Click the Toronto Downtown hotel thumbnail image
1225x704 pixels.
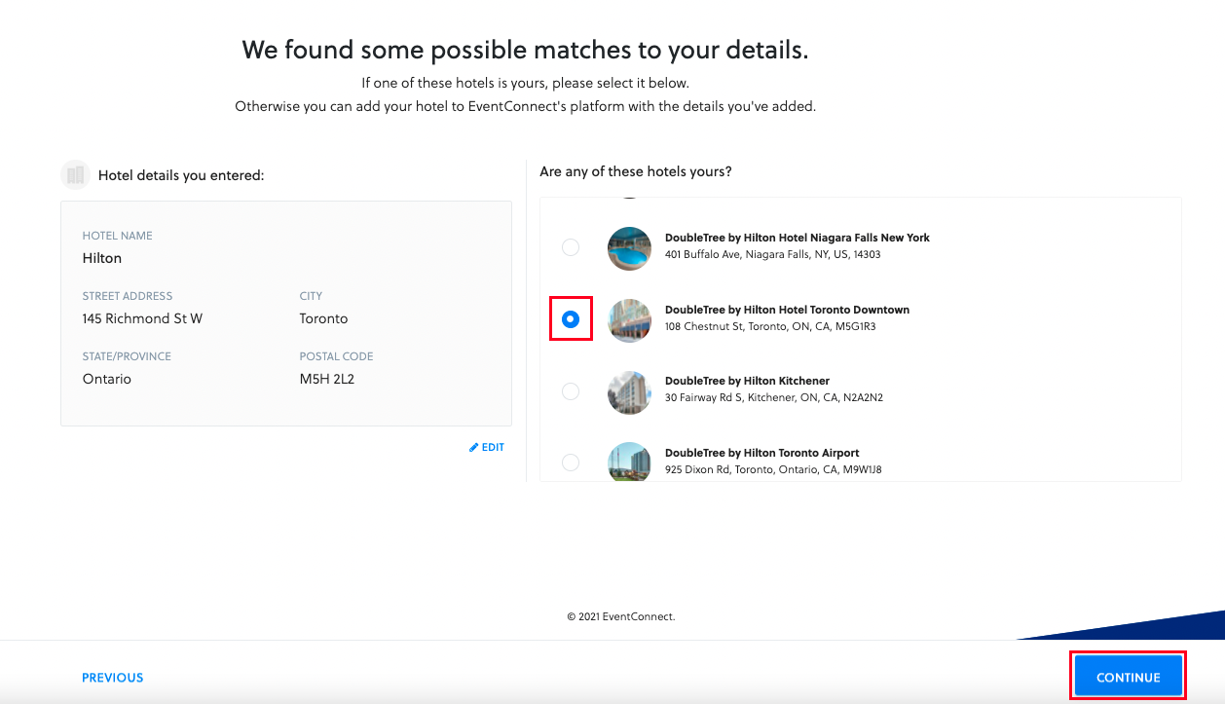pos(628,319)
